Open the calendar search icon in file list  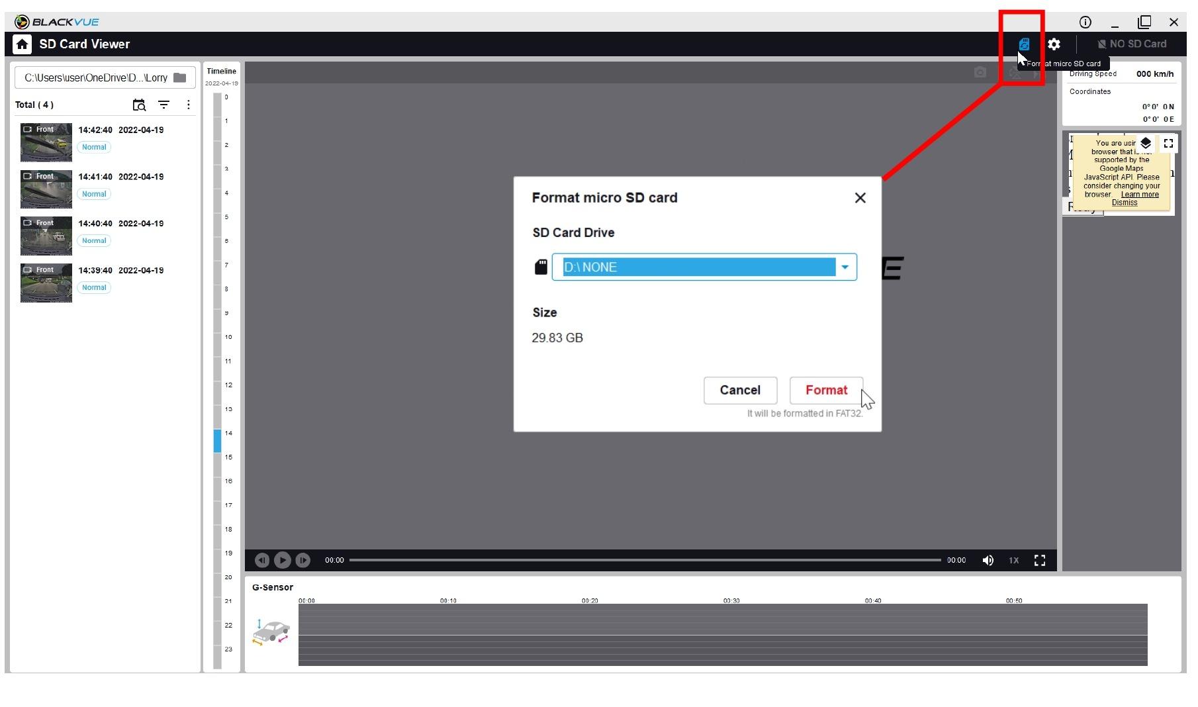(139, 105)
